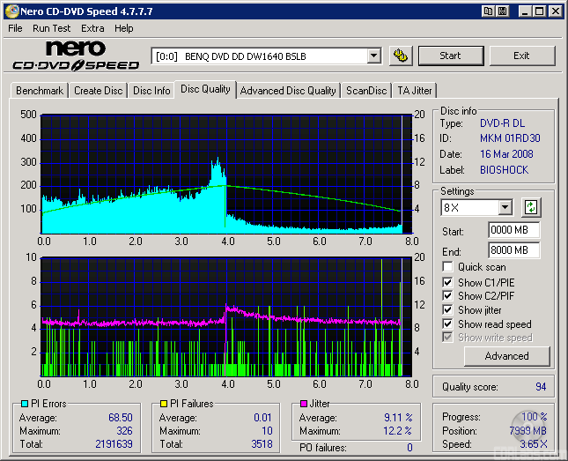Screen dimensions: 568x461
Task: Click the Nero CD-DVD Speed logo
Action: pyautogui.click(x=76, y=56)
